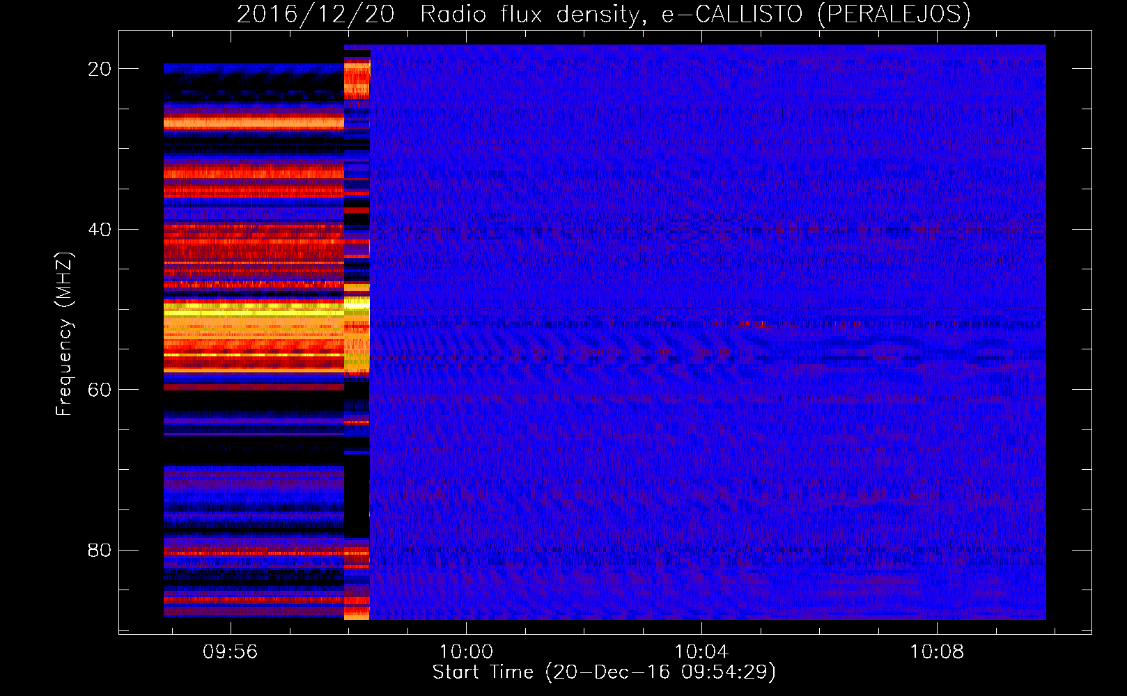This screenshot has width=1127, height=696.
Task: Click the 10:00 time tick label
Action: 466,651
